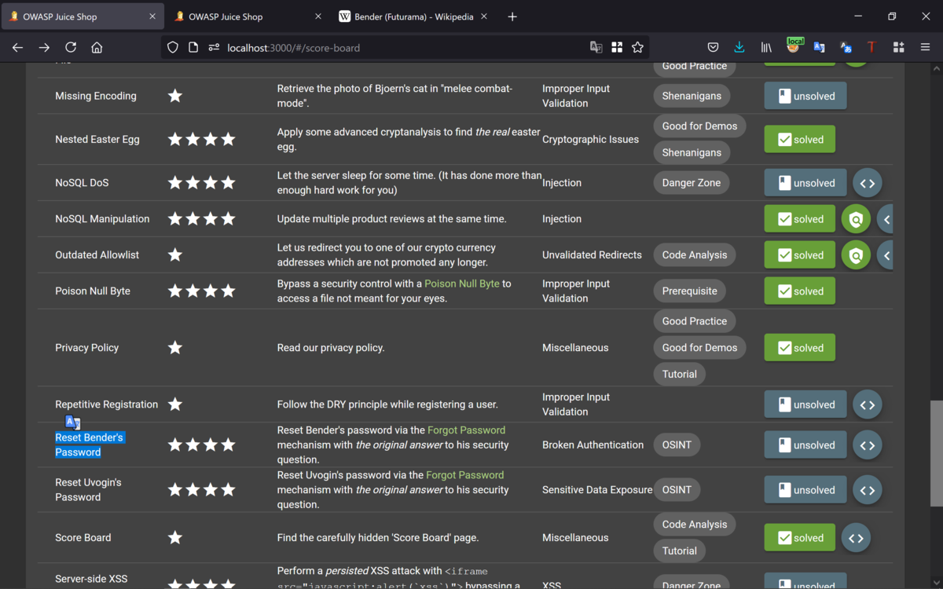Click unsolved status for NoSQL DoS

(x=805, y=183)
